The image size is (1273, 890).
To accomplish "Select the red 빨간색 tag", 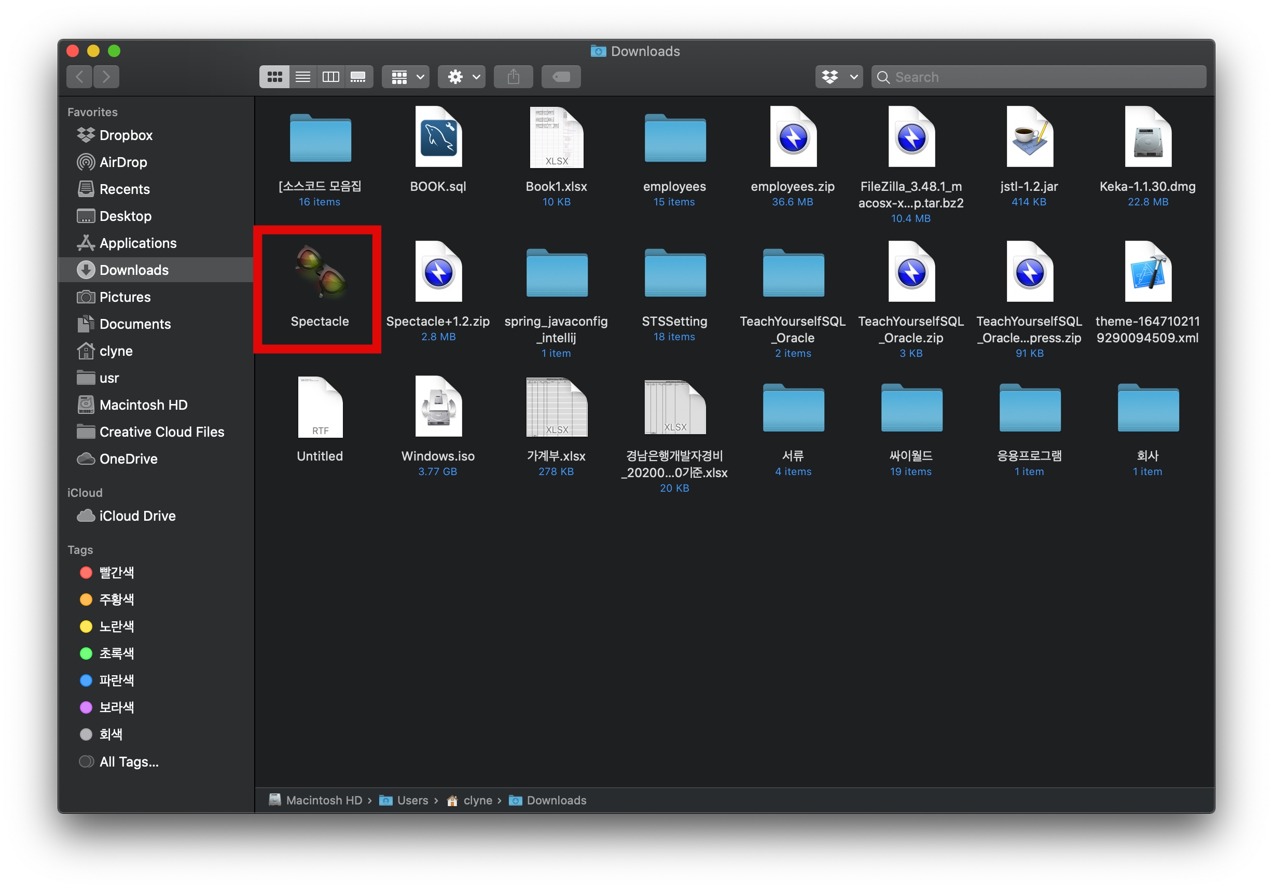I will tap(116, 573).
